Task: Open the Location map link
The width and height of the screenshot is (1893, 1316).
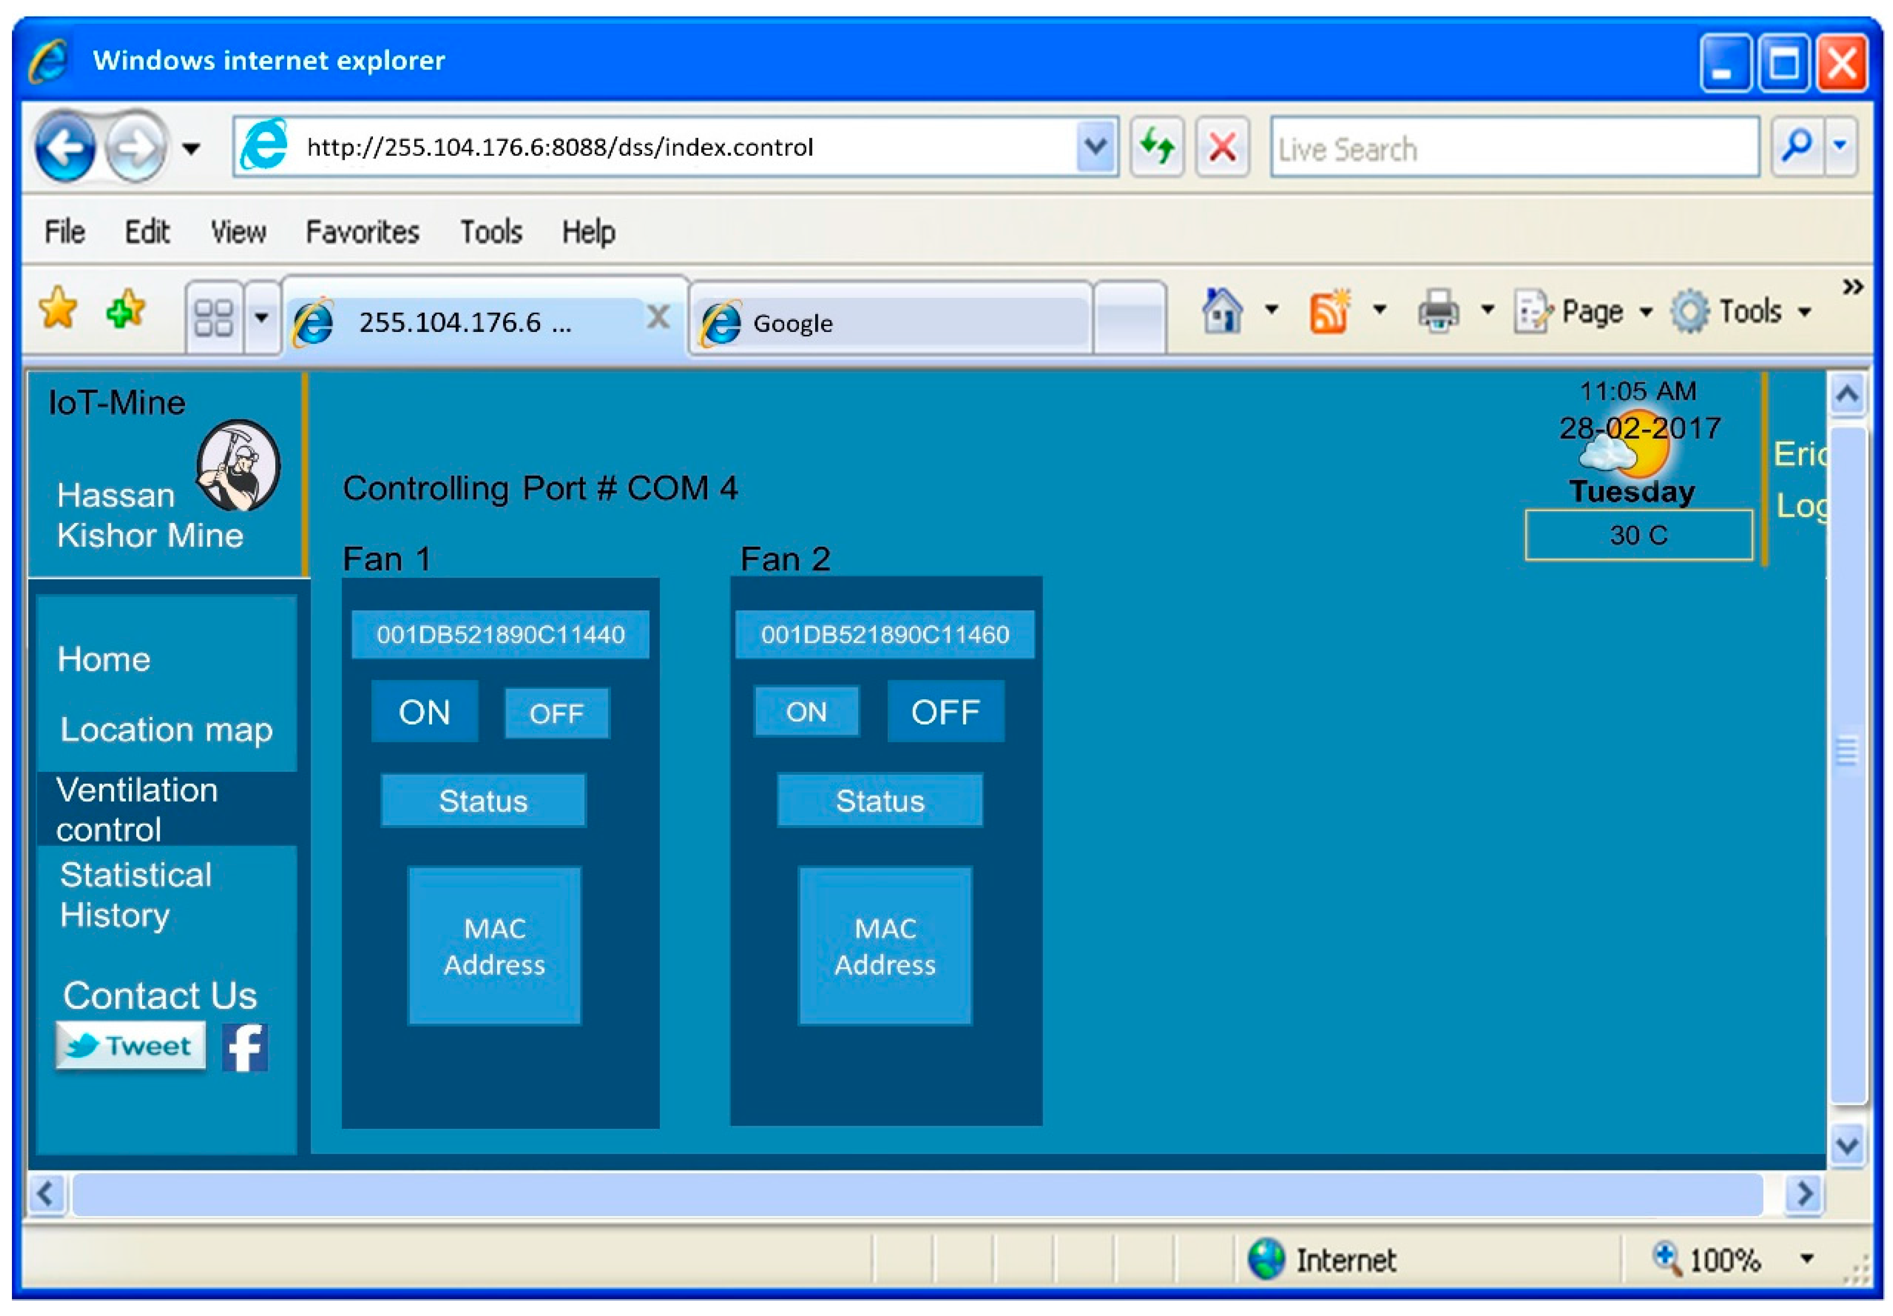Action: click(x=166, y=729)
